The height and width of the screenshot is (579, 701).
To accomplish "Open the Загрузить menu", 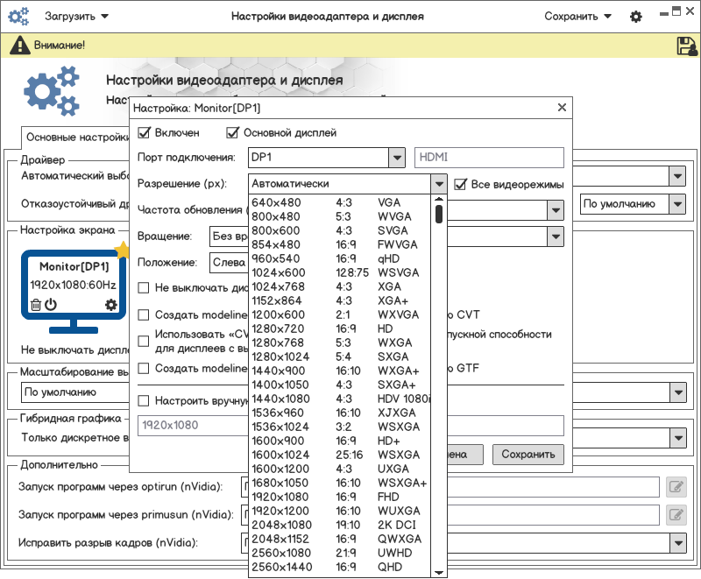I will 77,17.
